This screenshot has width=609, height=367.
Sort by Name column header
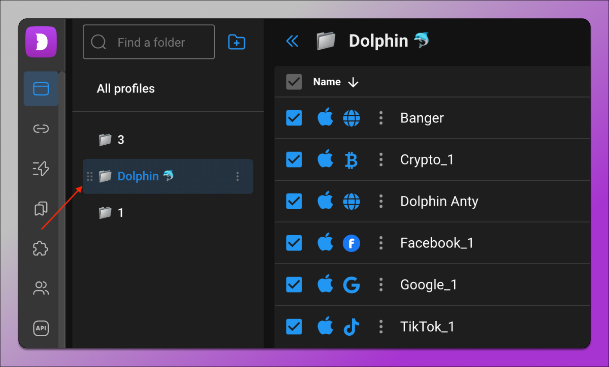point(327,82)
